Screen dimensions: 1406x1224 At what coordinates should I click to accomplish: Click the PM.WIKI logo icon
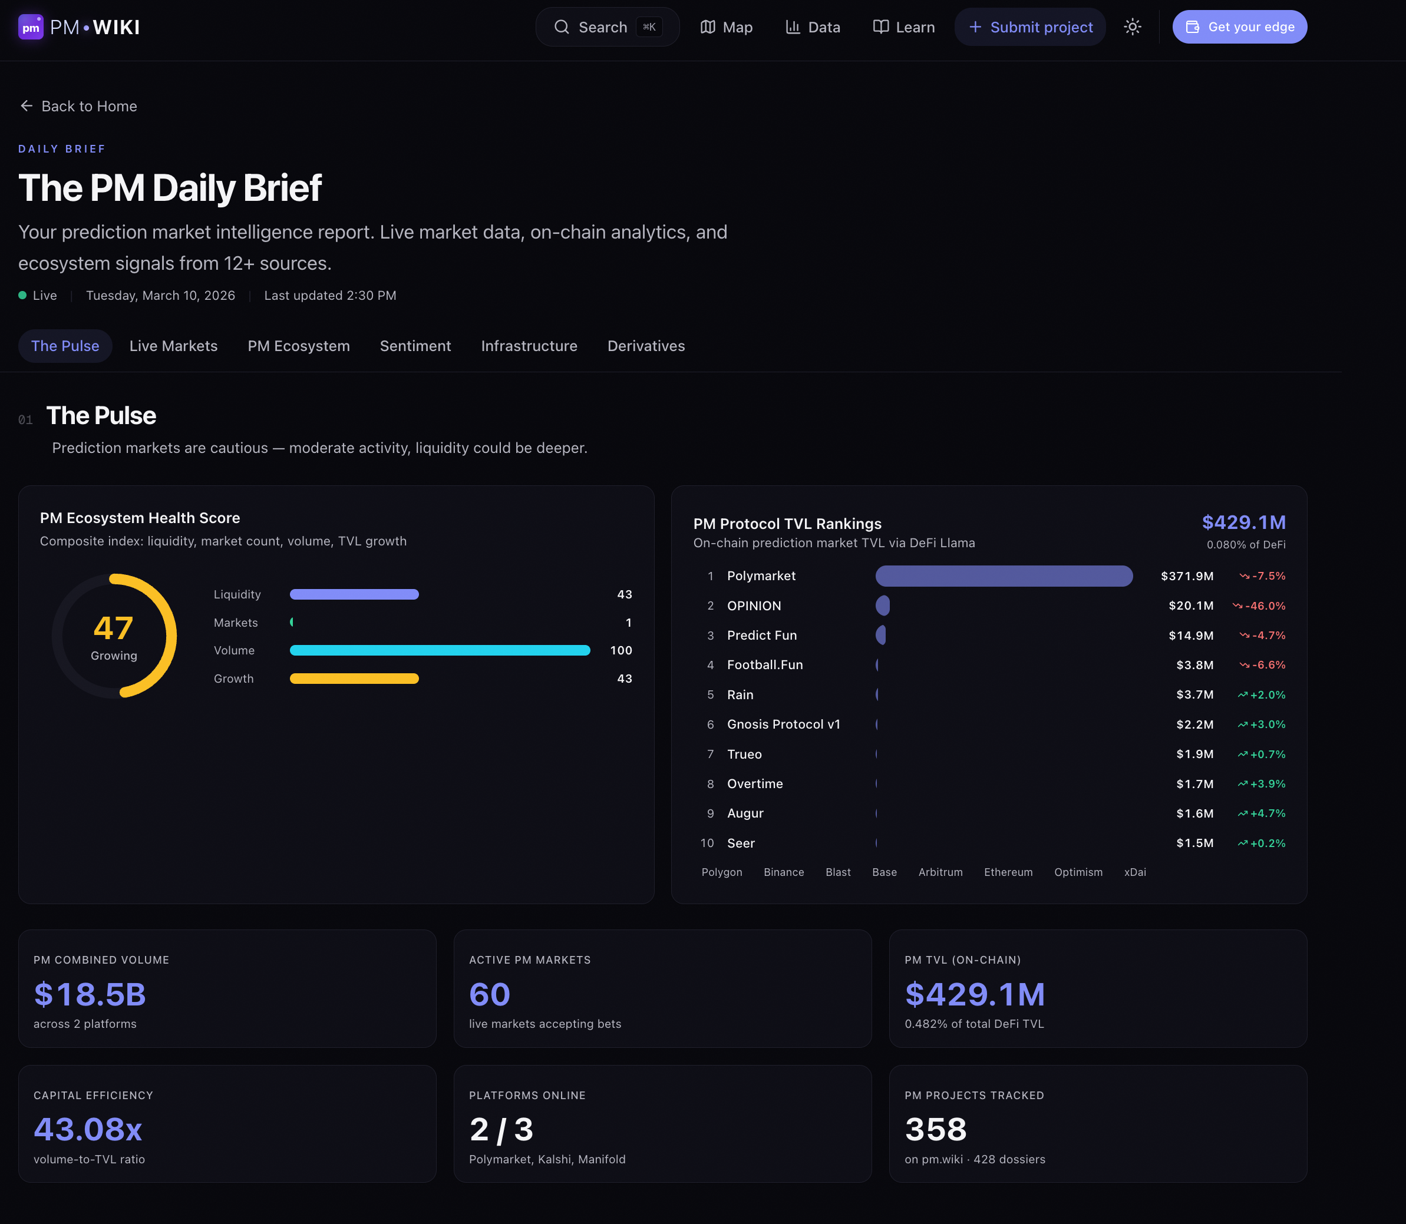(x=30, y=27)
